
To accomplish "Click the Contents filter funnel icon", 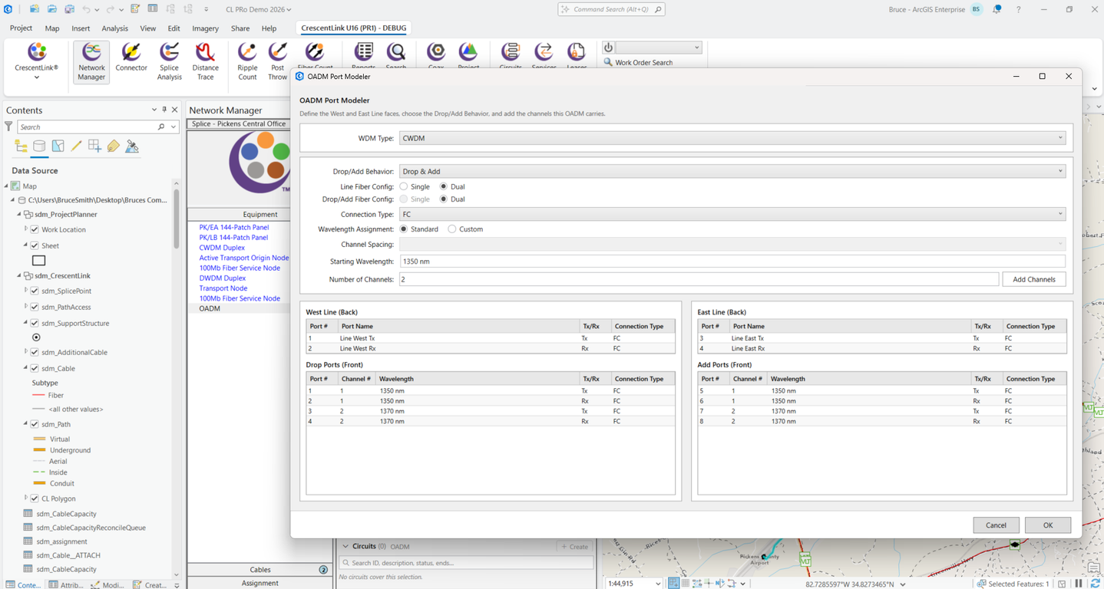I will click(x=8, y=127).
